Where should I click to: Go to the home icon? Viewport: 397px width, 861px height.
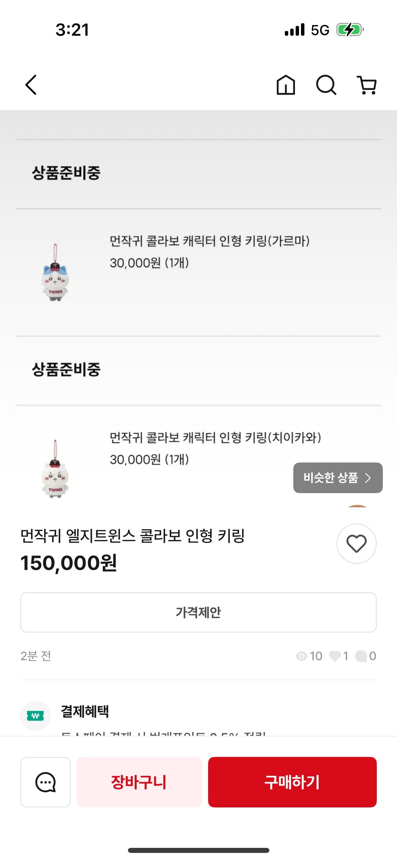286,85
